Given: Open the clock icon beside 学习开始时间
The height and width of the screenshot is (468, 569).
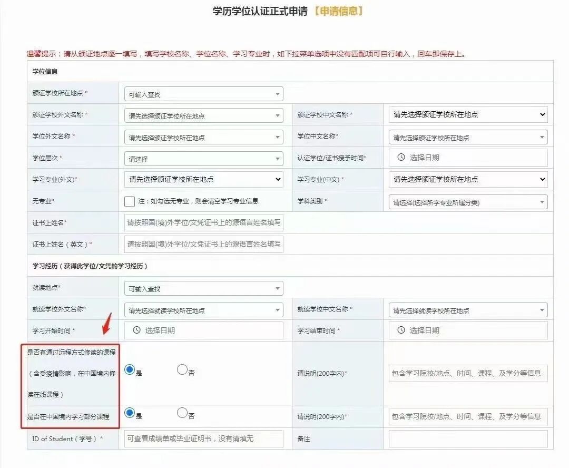Looking at the screenshot, I should coord(138,330).
